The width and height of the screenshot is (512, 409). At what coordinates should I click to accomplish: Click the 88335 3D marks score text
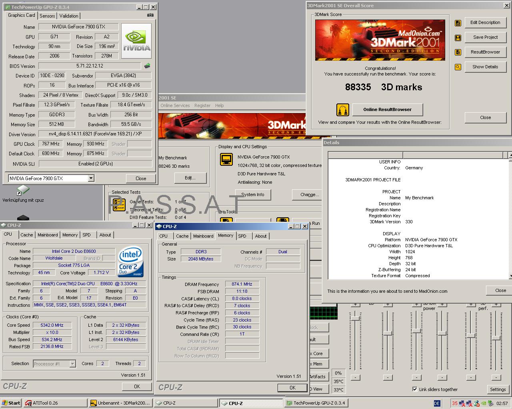point(384,87)
